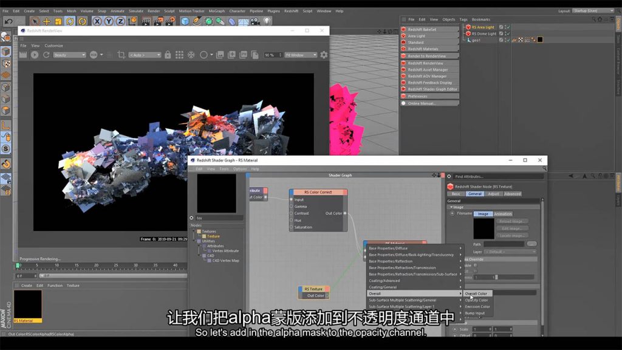Click the Filename radio button in Image section
This screenshot has height=350, width=622.
[452, 213]
